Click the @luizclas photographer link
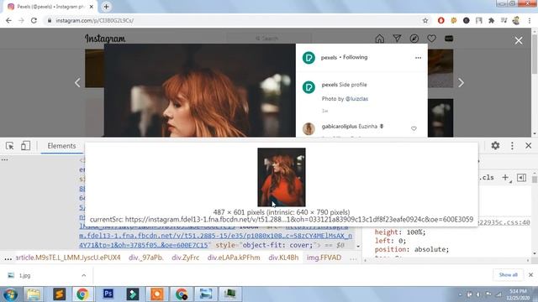The height and width of the screenshot is (302, 538). (x=356, y=99)
